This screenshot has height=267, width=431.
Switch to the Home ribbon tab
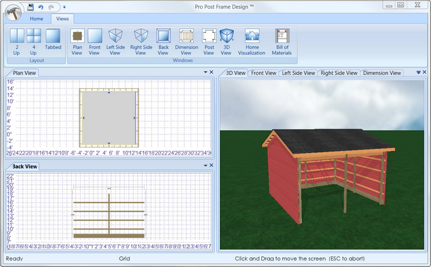click(36, 19)
